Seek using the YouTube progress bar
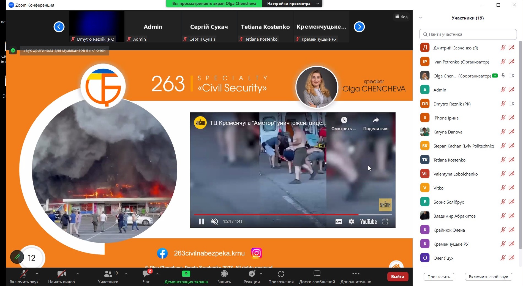Image resolution: width=523 pixels, height=286 pixels. click(293, 214)
